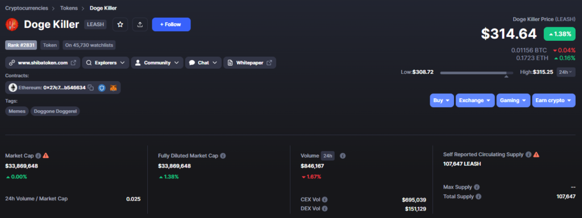The width and height of the screenshot is (582, 218).
Task: Select the 0.1723 ETH value
Action: pyautogui.click(x=532, y=58)
